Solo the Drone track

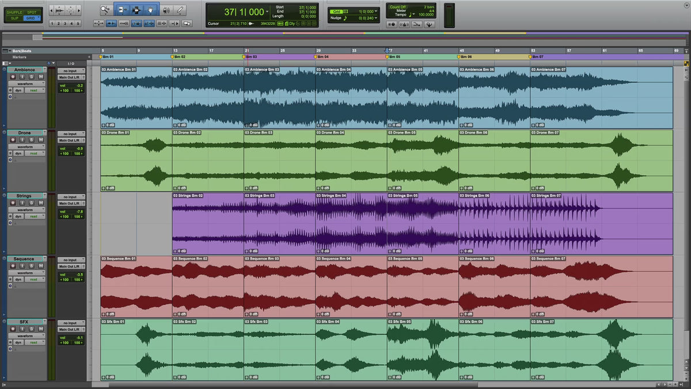[32, 140]
